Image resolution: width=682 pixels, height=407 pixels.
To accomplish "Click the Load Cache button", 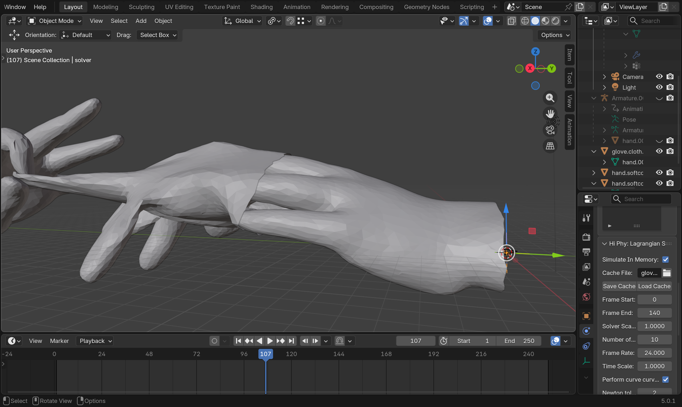I will (x=654, y=286).
